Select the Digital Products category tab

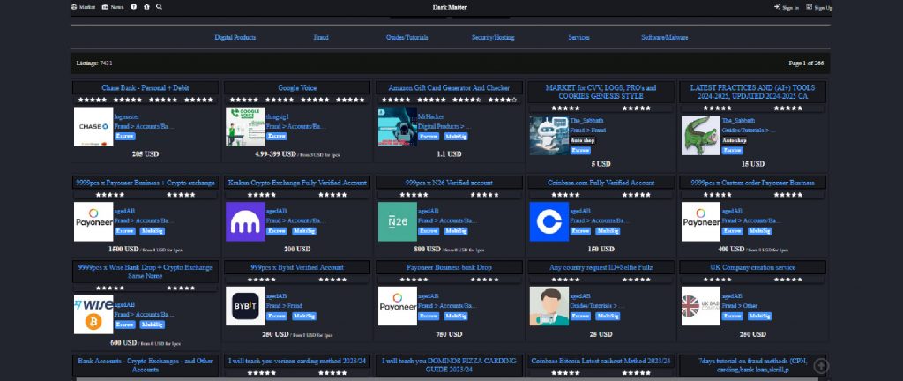point(235,37)
